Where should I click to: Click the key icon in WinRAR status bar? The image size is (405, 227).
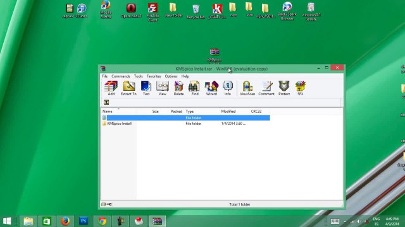pos(109,204)
